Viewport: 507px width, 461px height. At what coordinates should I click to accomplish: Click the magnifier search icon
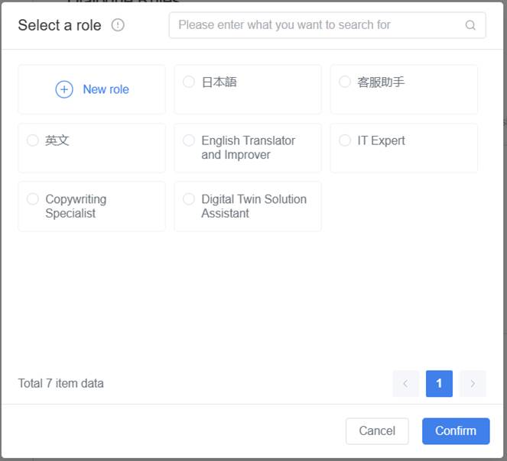470,25
